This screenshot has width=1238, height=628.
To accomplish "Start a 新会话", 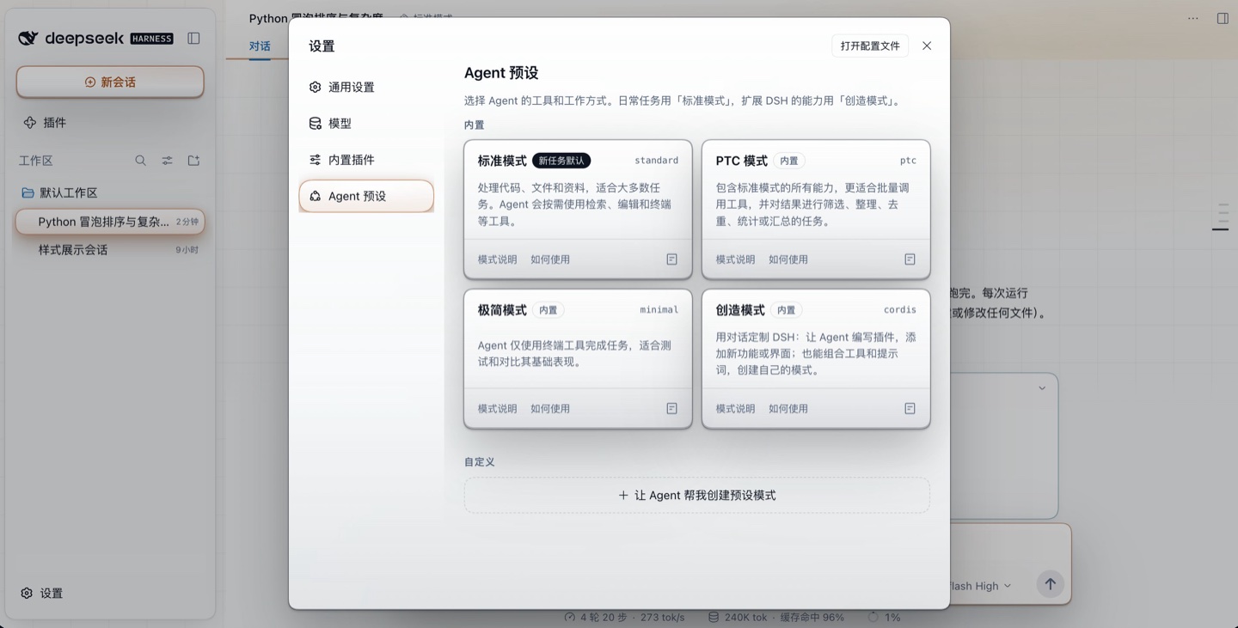I will [x=110, y=82].
